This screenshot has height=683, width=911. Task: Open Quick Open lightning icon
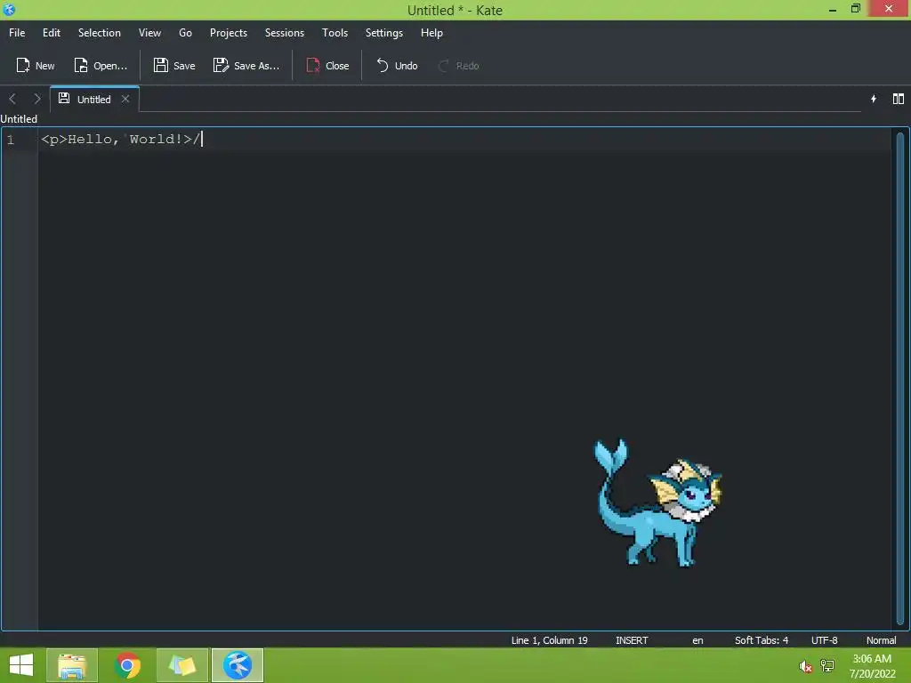874,99
